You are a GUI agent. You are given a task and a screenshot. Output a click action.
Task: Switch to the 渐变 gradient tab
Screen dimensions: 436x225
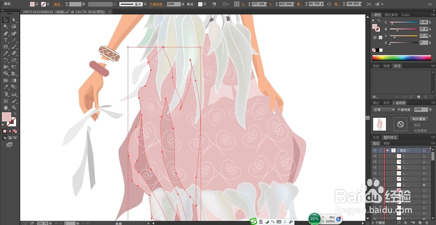click(x=386, y=103)
